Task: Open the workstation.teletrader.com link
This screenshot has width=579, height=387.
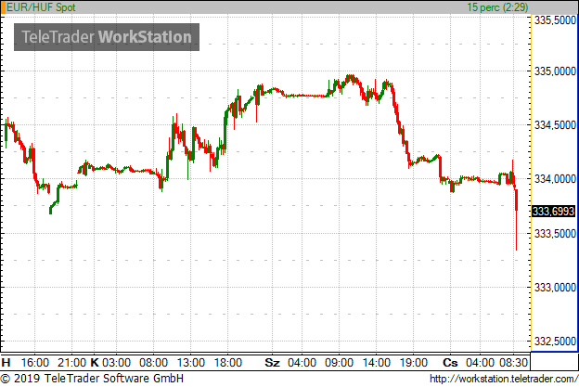Action: pos(504,379)
